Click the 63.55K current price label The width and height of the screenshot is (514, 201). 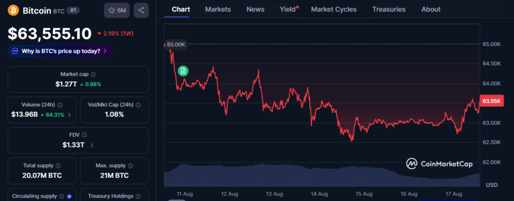click(x=492, y=101)
